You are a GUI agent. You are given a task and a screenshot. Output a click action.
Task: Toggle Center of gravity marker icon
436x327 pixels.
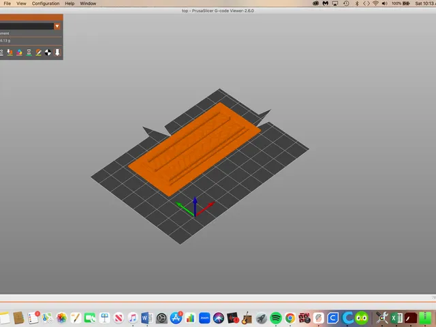point(48,52)
